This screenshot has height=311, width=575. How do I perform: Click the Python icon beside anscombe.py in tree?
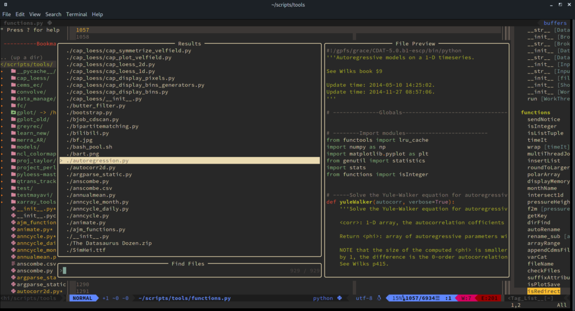13,271
